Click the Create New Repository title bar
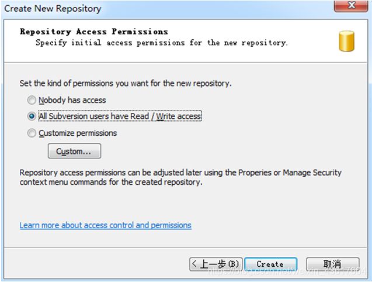This screenshot has height=282, width=372. click(x=166, y=9)
